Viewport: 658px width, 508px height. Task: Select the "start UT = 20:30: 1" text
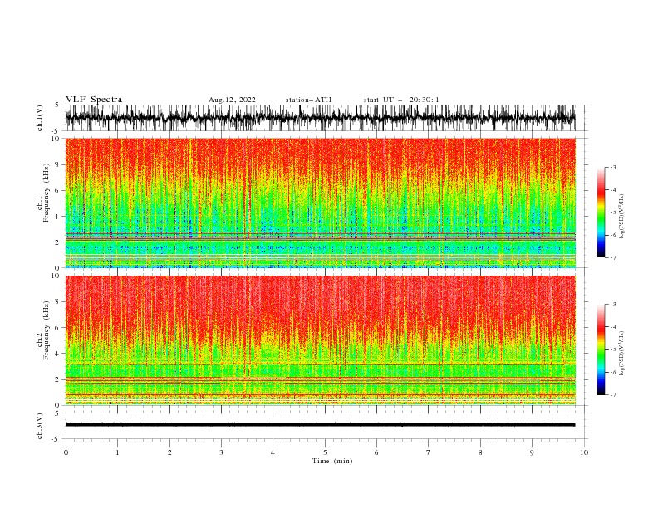click(401, 100)
